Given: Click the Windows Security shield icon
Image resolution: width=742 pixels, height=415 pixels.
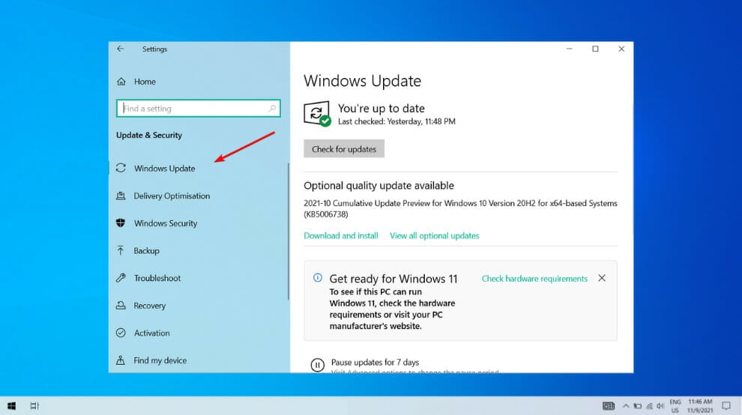Looking at the screenshot, I should coord(121,223).
